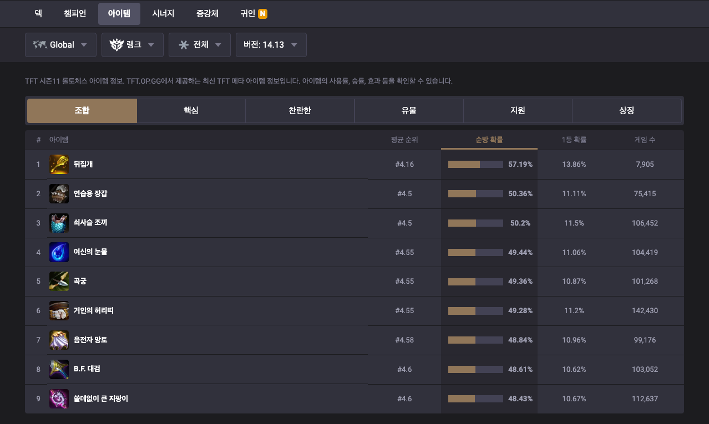
Task: Click the 여신의 눈물 tear icon
Action: point(59,252)
